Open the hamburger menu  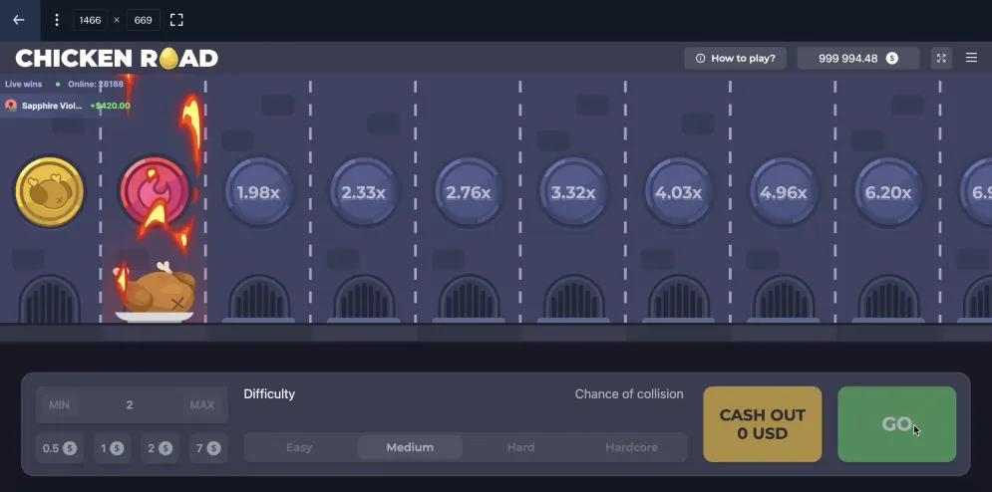coord(971,58)
